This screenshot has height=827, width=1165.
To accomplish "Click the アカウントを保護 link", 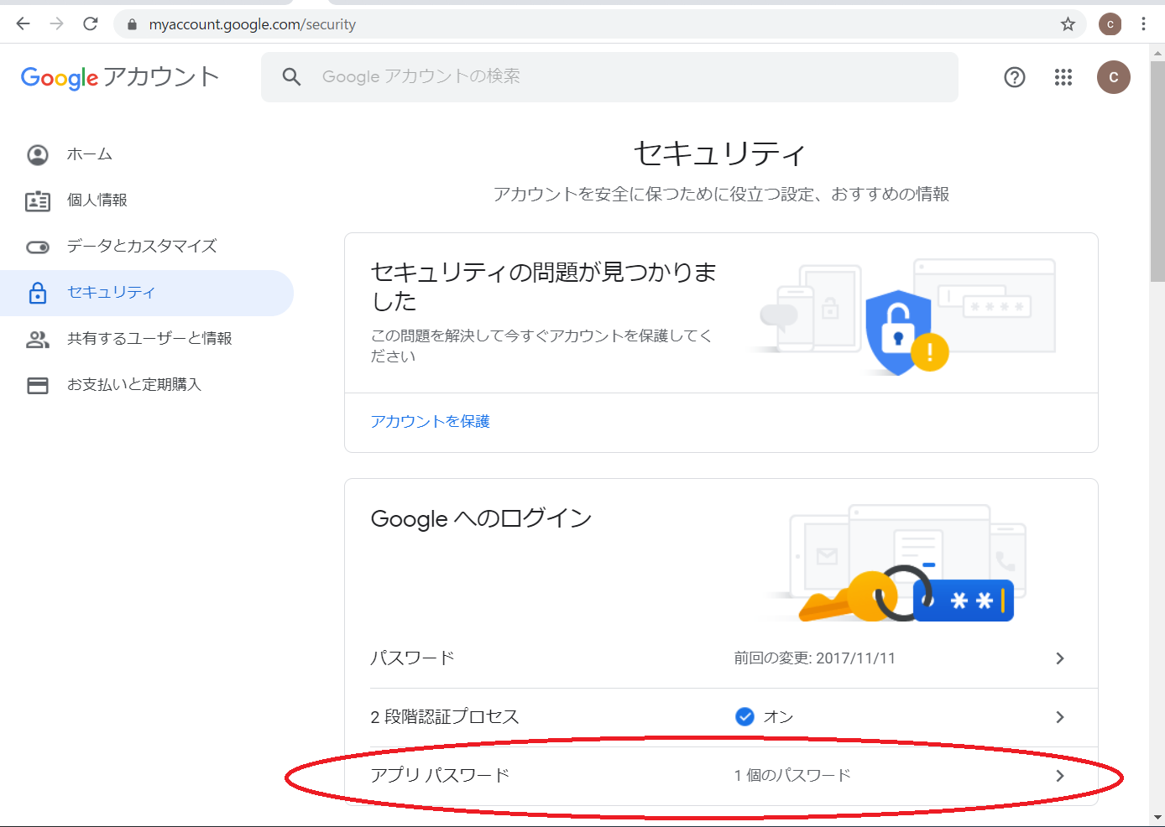I will point(430,421).
